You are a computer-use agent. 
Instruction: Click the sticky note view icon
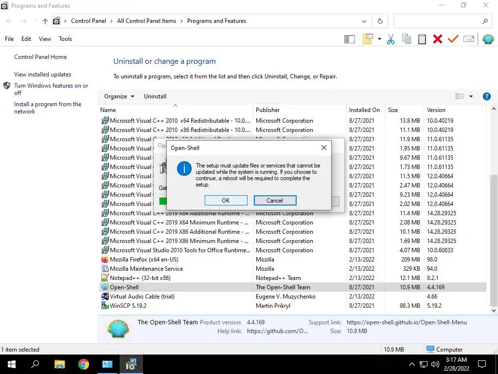pos(368,39)
